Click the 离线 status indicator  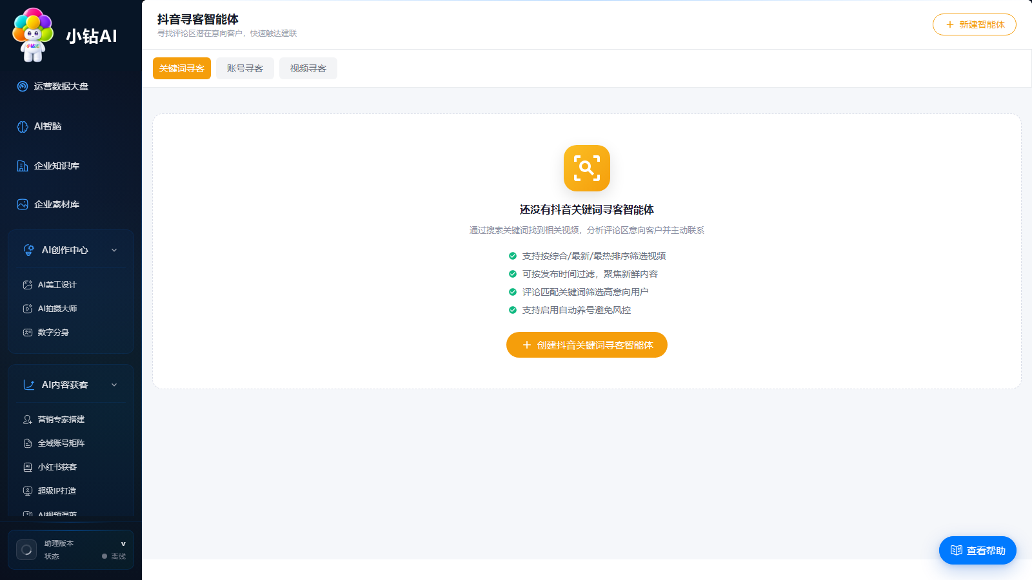coord(114,556)
